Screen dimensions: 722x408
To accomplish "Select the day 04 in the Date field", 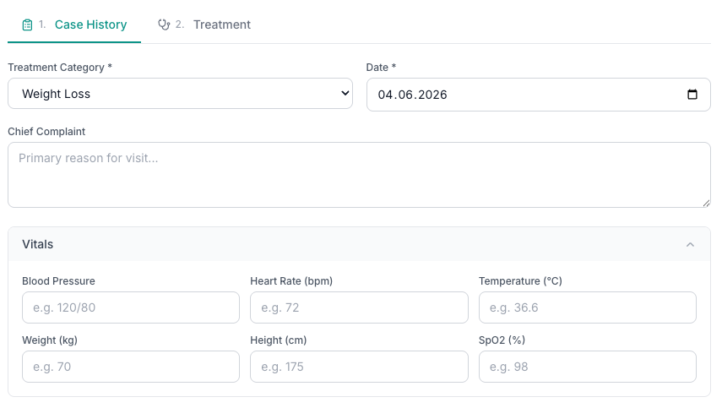I will coord(385,95).
